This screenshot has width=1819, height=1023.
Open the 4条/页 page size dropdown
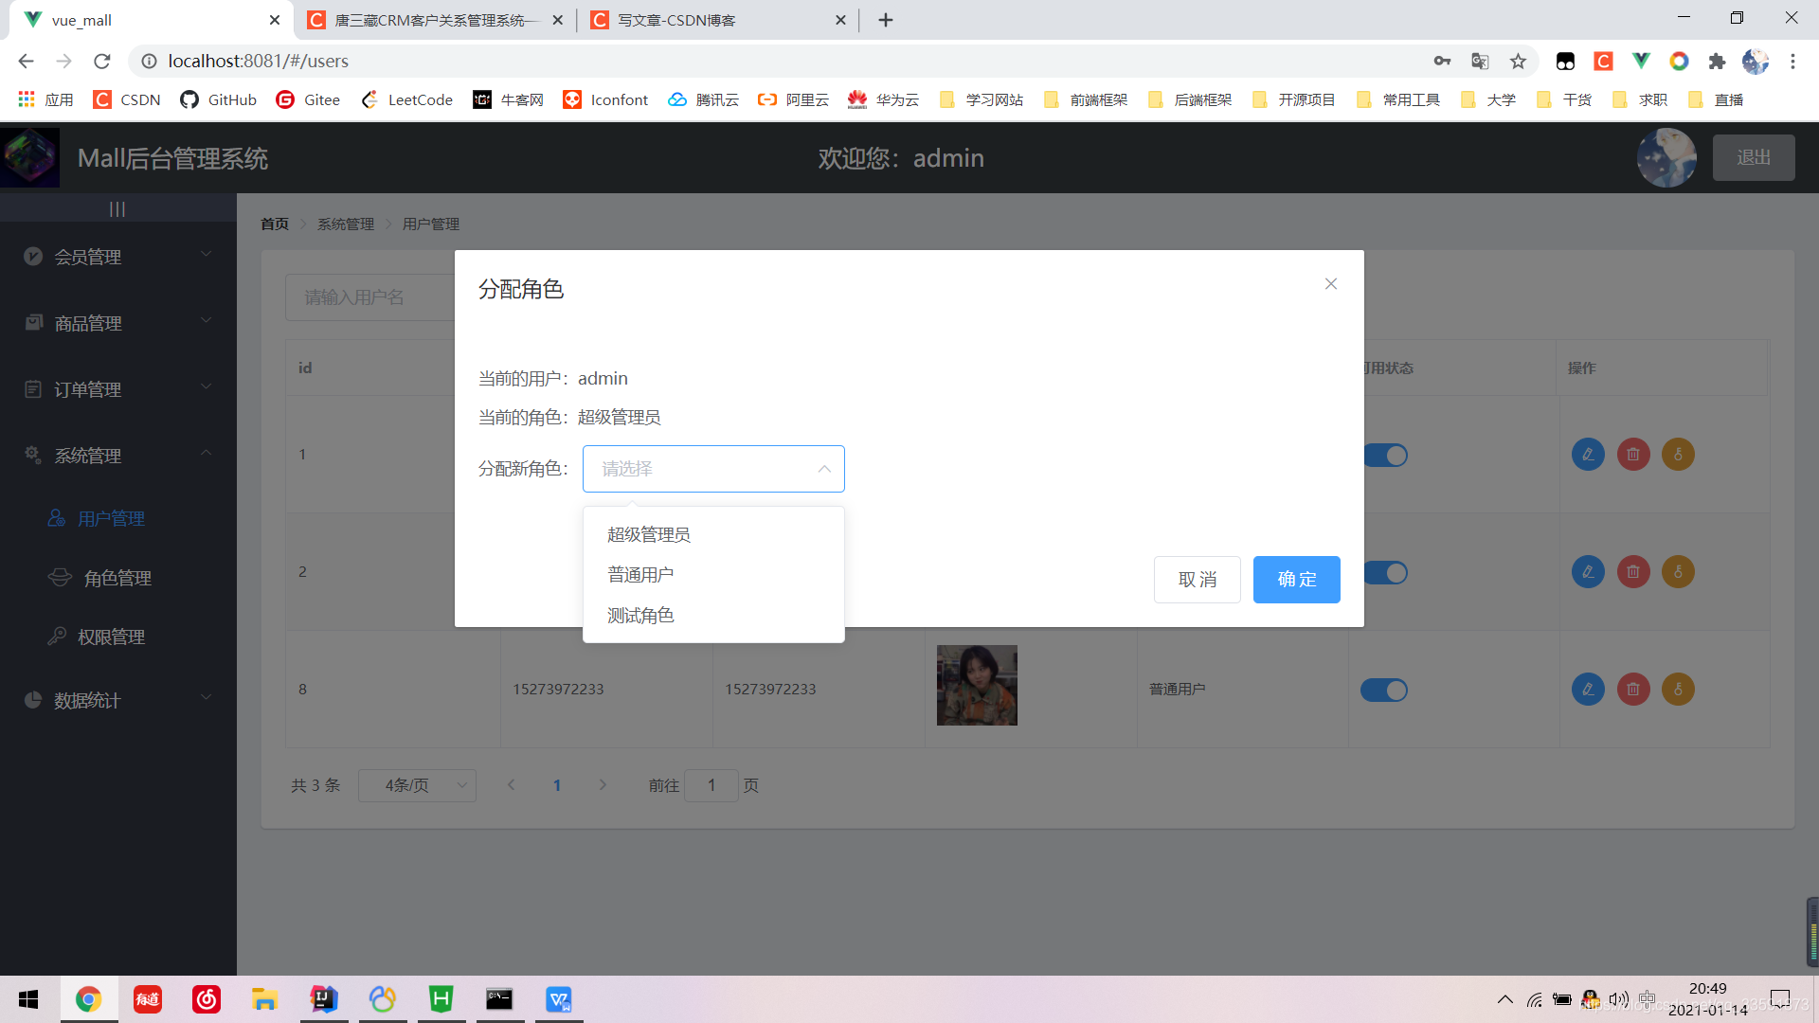(x=417, y=785)
